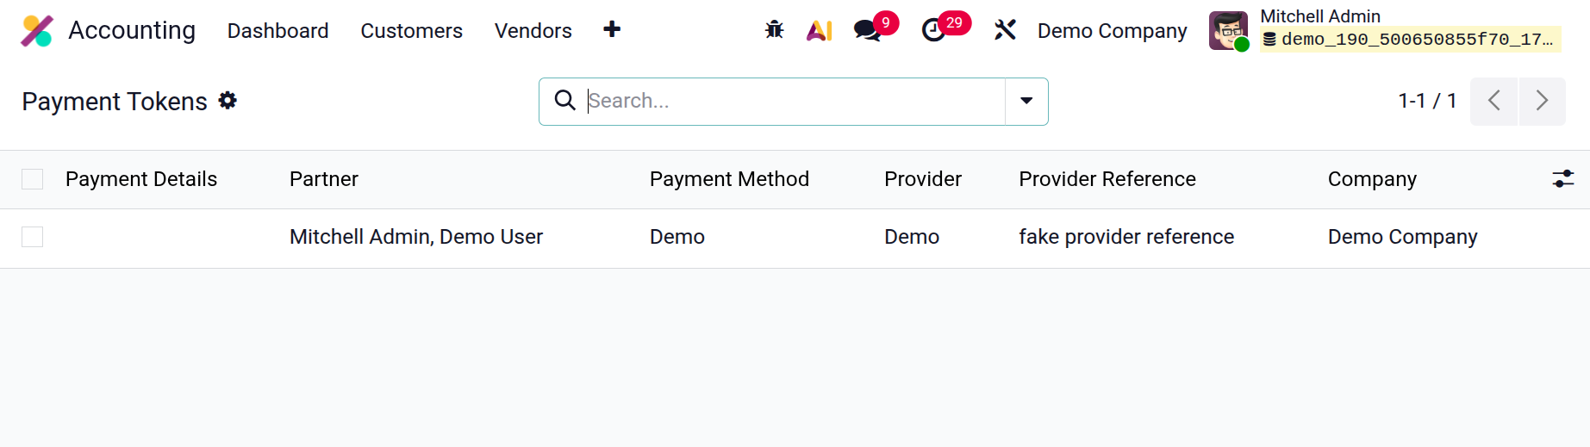Open the Payment Tokens gear actions menu
This screenshot has height=447, width=1590.
point(228,101)
